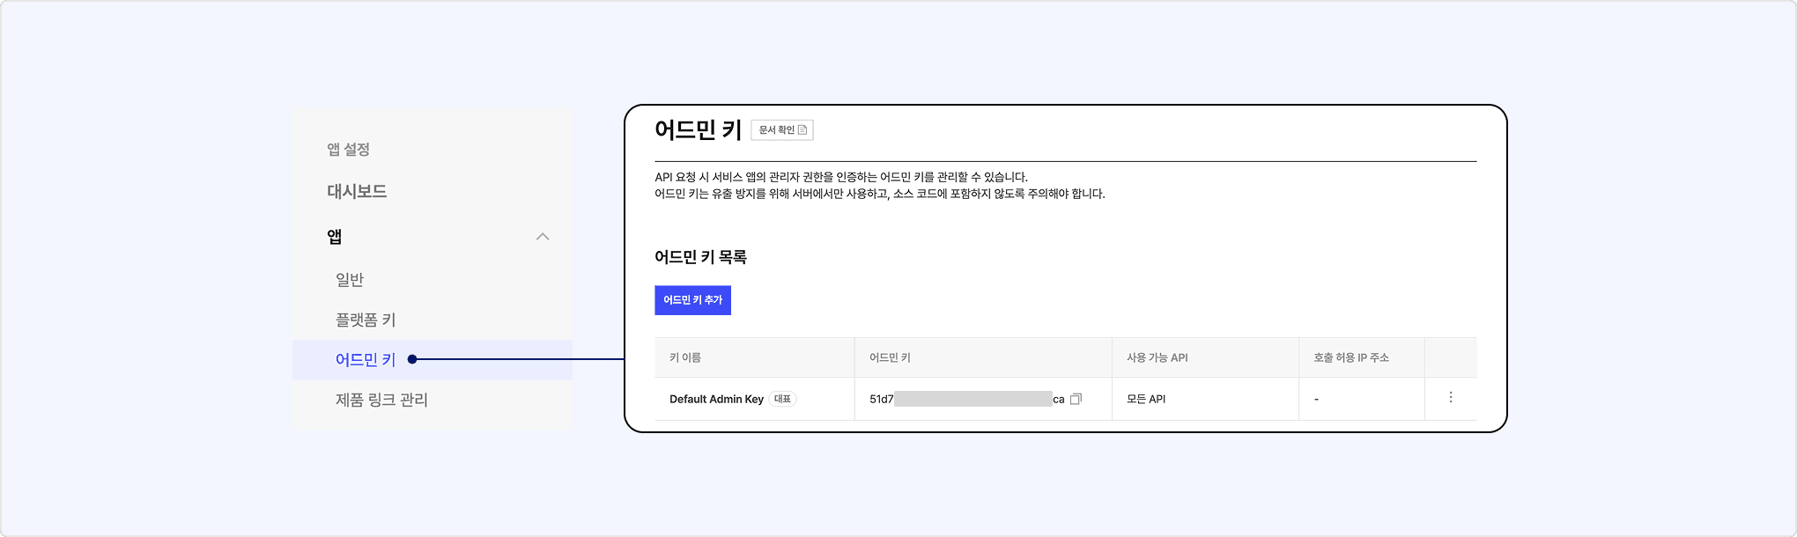Screen dimensions: 1797x537
Task: Click the 대표 badge next to the key name
Action: tap(782, 399)
